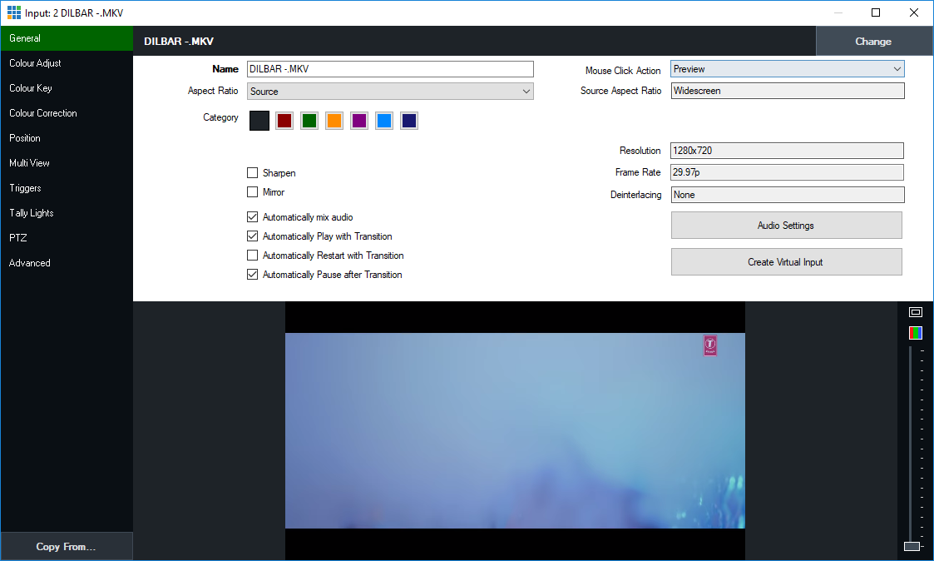934x561 pixels.
Task: Open the Colour Key tab
Action: tap(67, 88)
